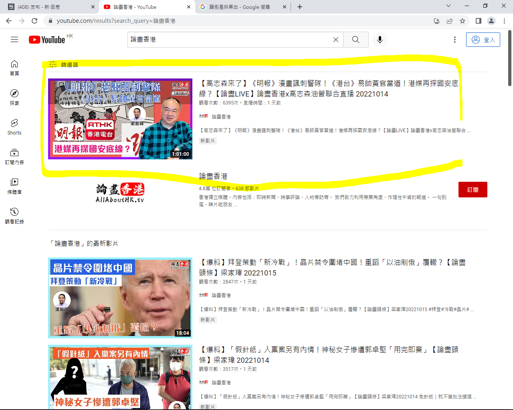This screenshot has height=410, width=513.
Task: Open the YouTube hamburger guide menu
Action: (14, 40)
